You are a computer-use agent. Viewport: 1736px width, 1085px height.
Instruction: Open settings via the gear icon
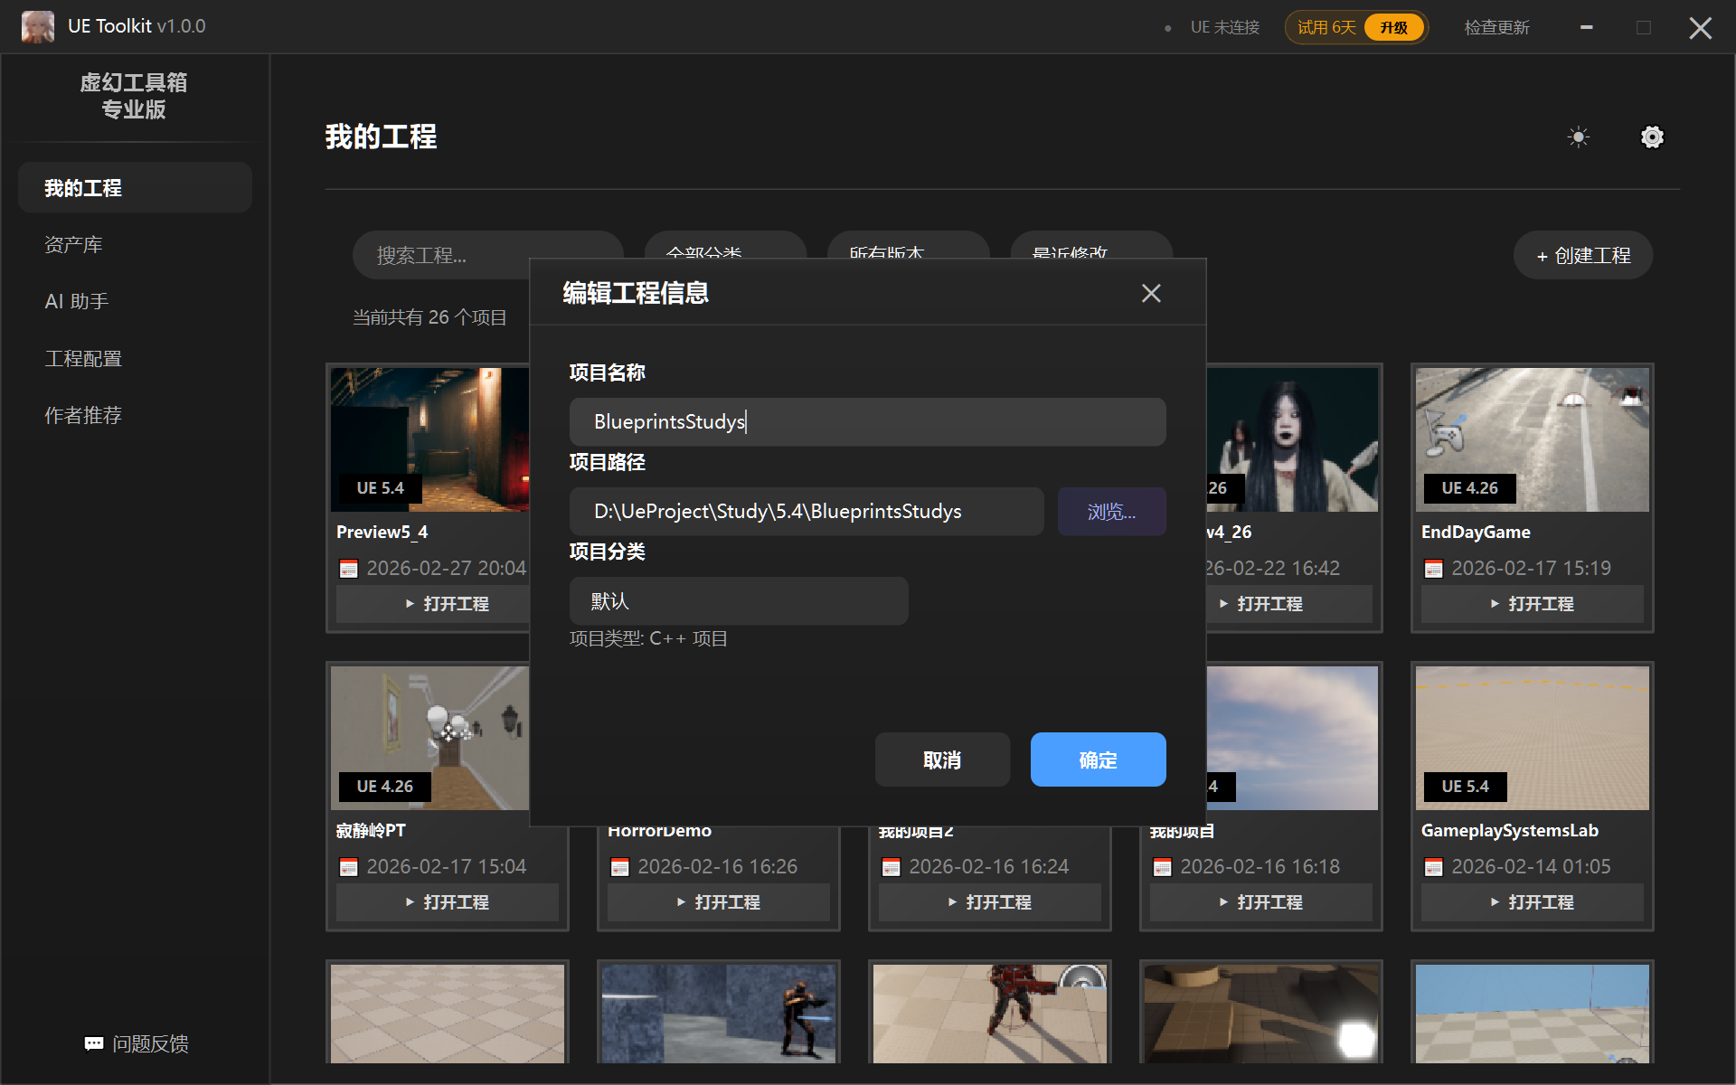click(1652, 137)
